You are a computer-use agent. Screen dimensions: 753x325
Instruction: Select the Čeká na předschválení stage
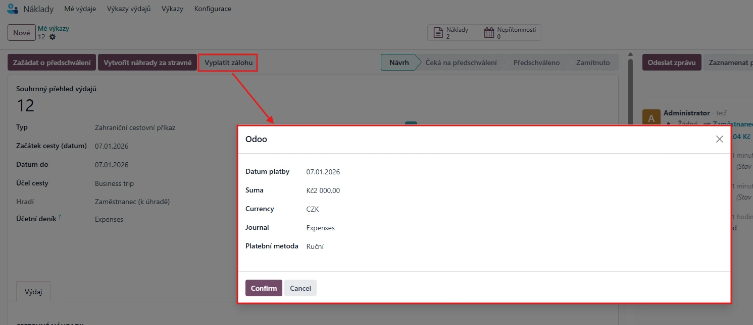click(461, 63)
